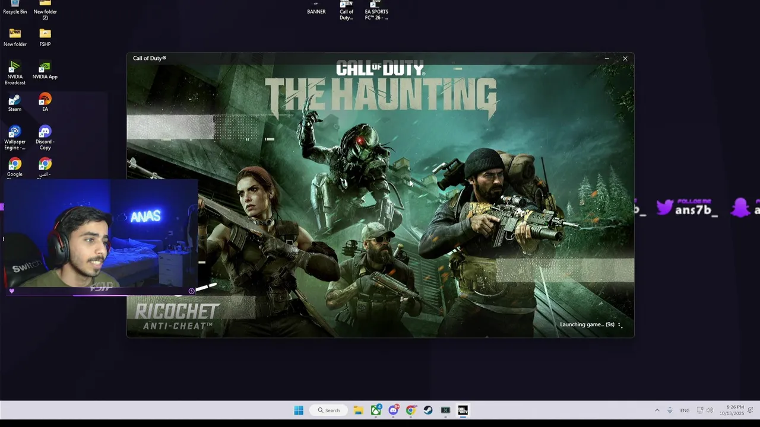The height and width of the screenshot is (427, 760).
Task: Open the green X app on the taskbar
Action: tap(445, 410)
